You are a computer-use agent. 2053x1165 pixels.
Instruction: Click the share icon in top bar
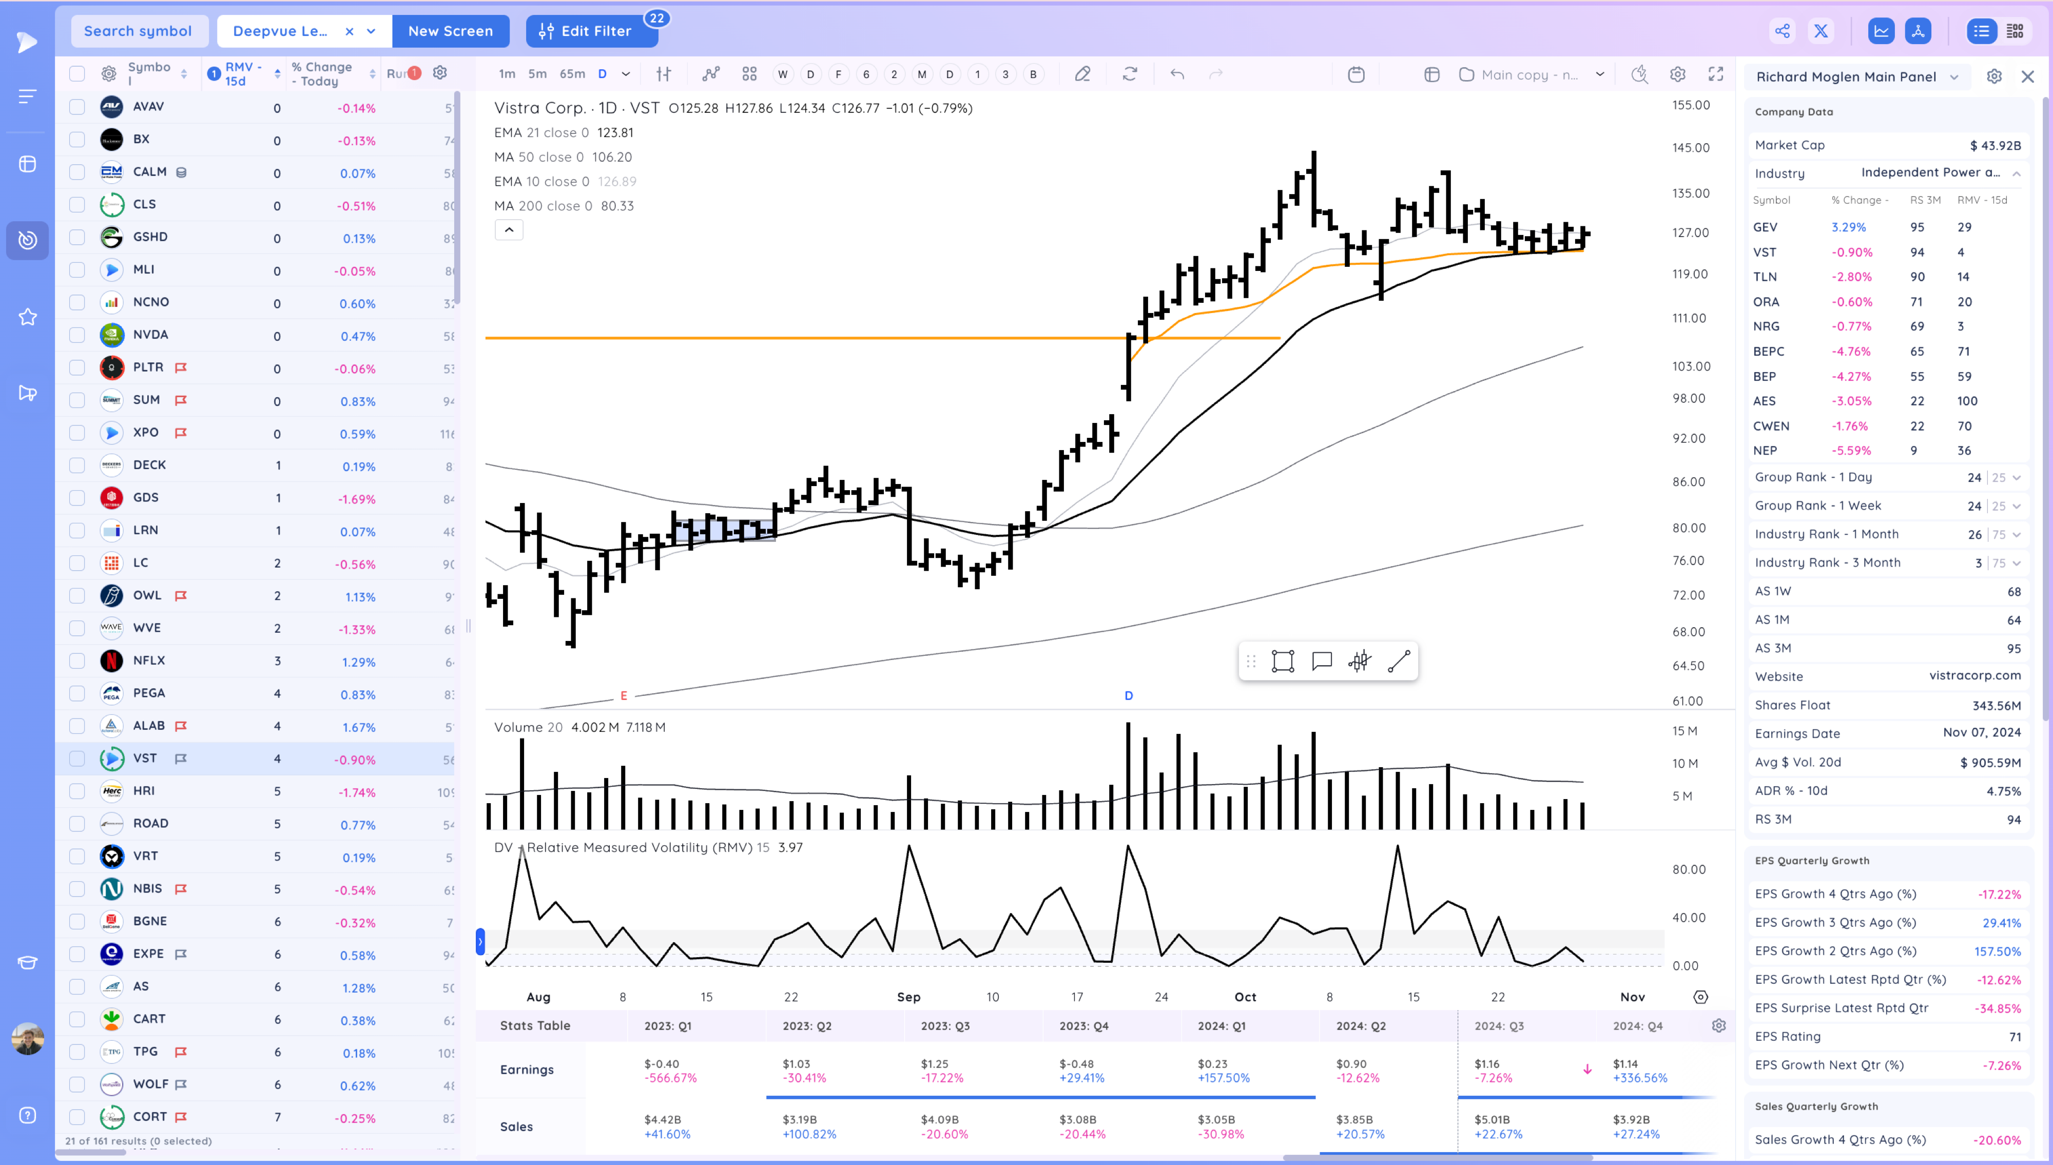(1783, 31)
